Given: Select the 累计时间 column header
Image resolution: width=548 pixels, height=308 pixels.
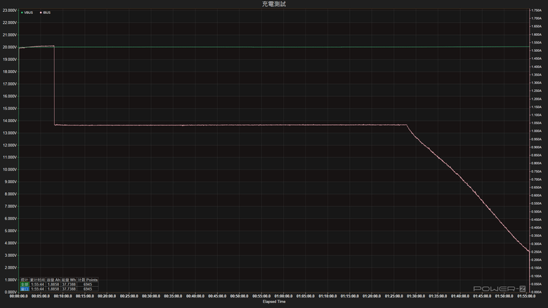Looking at the screenshot, I should (37, 280).
